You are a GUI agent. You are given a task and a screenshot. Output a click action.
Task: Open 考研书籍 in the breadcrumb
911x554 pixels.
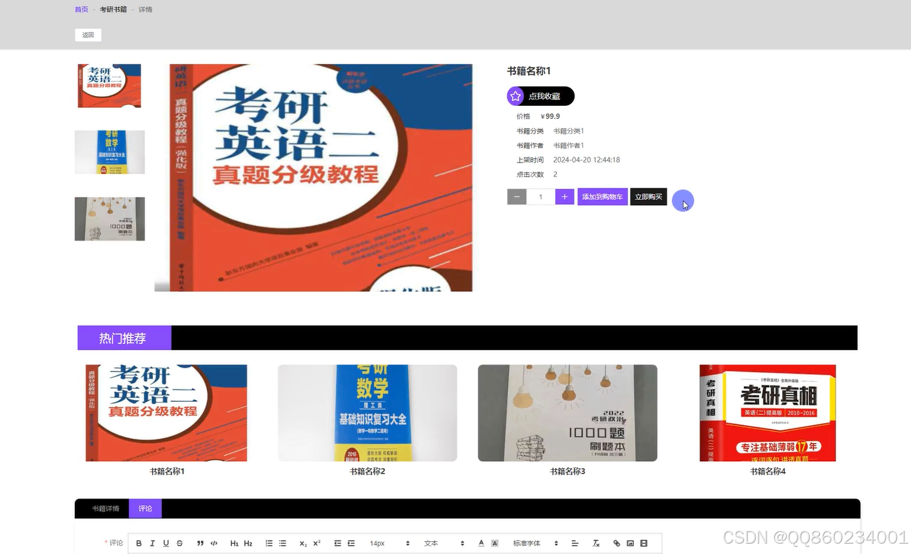click(x=113, y=10)
